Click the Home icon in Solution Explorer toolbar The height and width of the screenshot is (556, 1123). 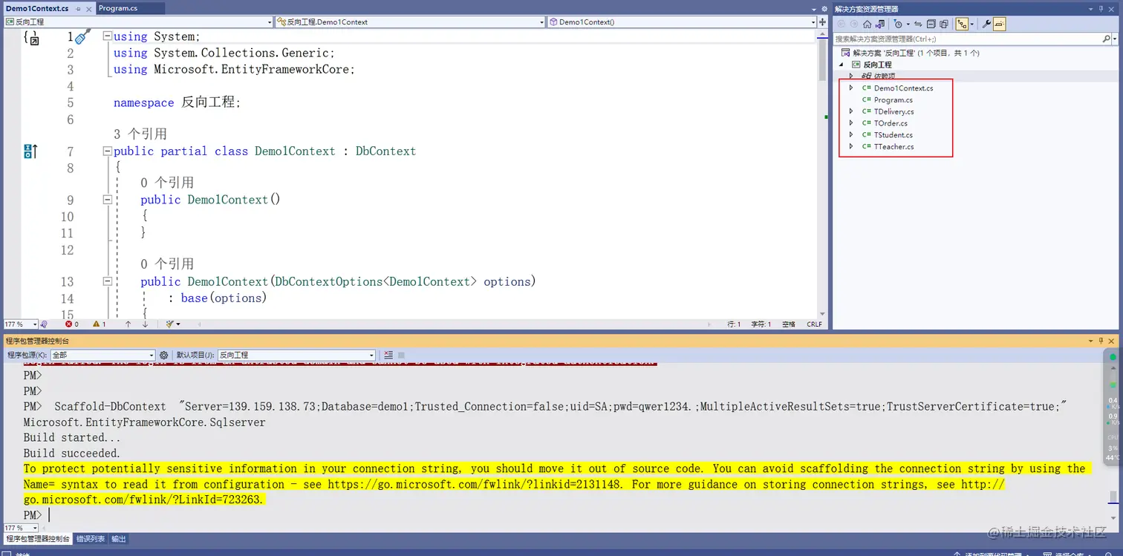point(867,24)
